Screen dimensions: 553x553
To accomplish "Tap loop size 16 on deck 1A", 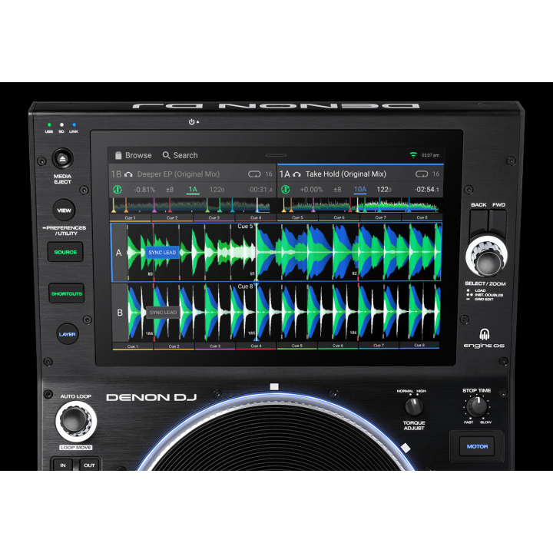I will click(x=436, y=174).
